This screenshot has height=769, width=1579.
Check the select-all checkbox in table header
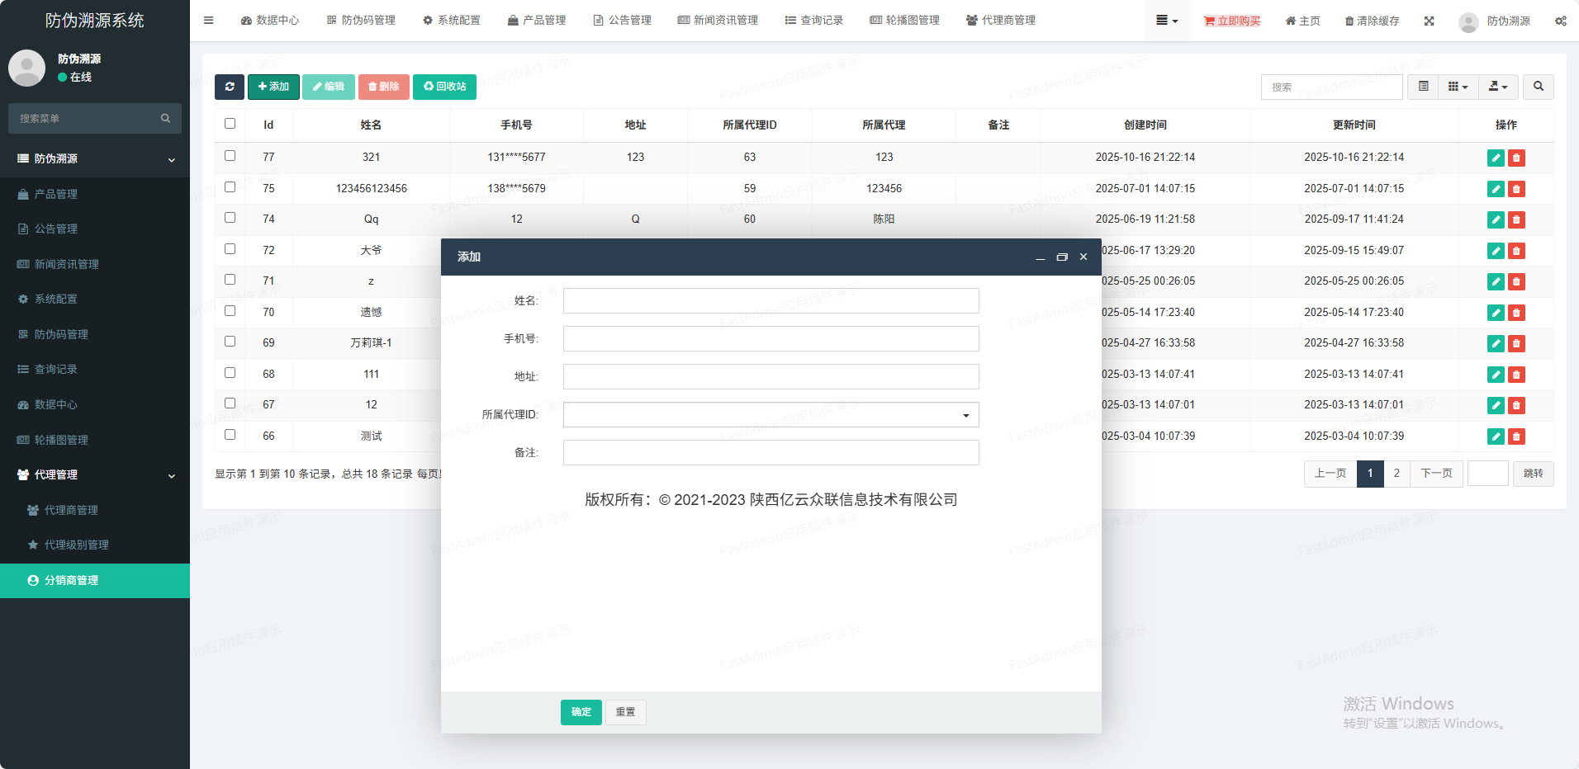pos(230,124)
